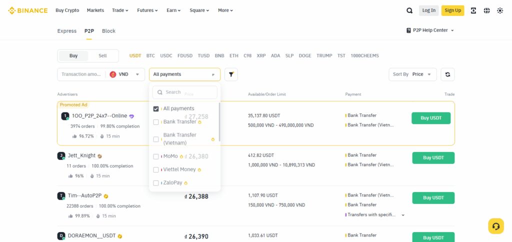Screen dimensions: 512x242
Task: Expand the Trade menu
Action: pos(120,10)
